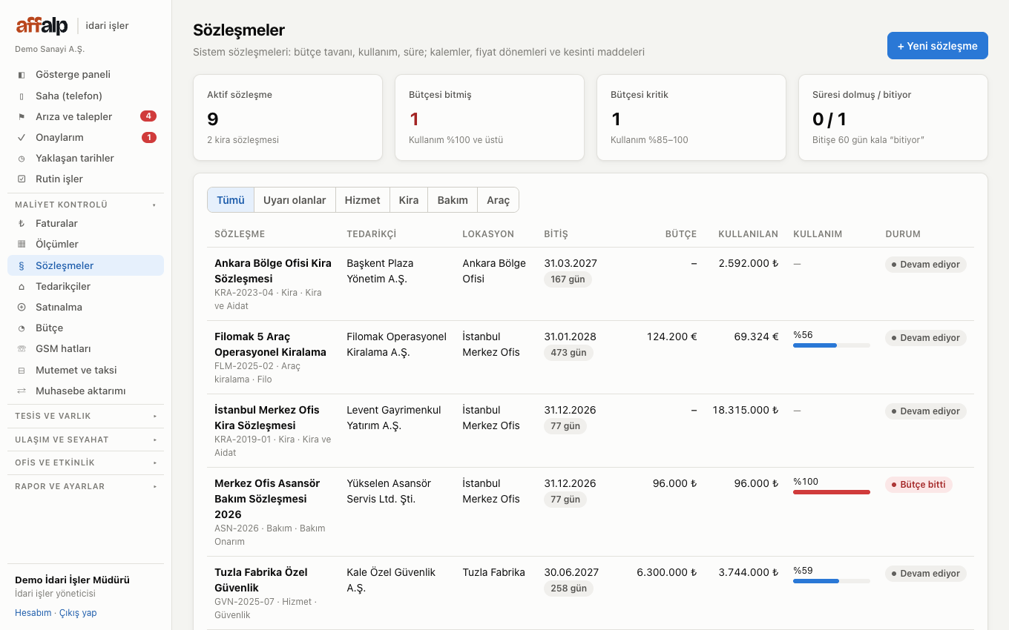Click the Faturalar lira icon
This screenshot has height=630, width=1009.
[x=22, y=223]
